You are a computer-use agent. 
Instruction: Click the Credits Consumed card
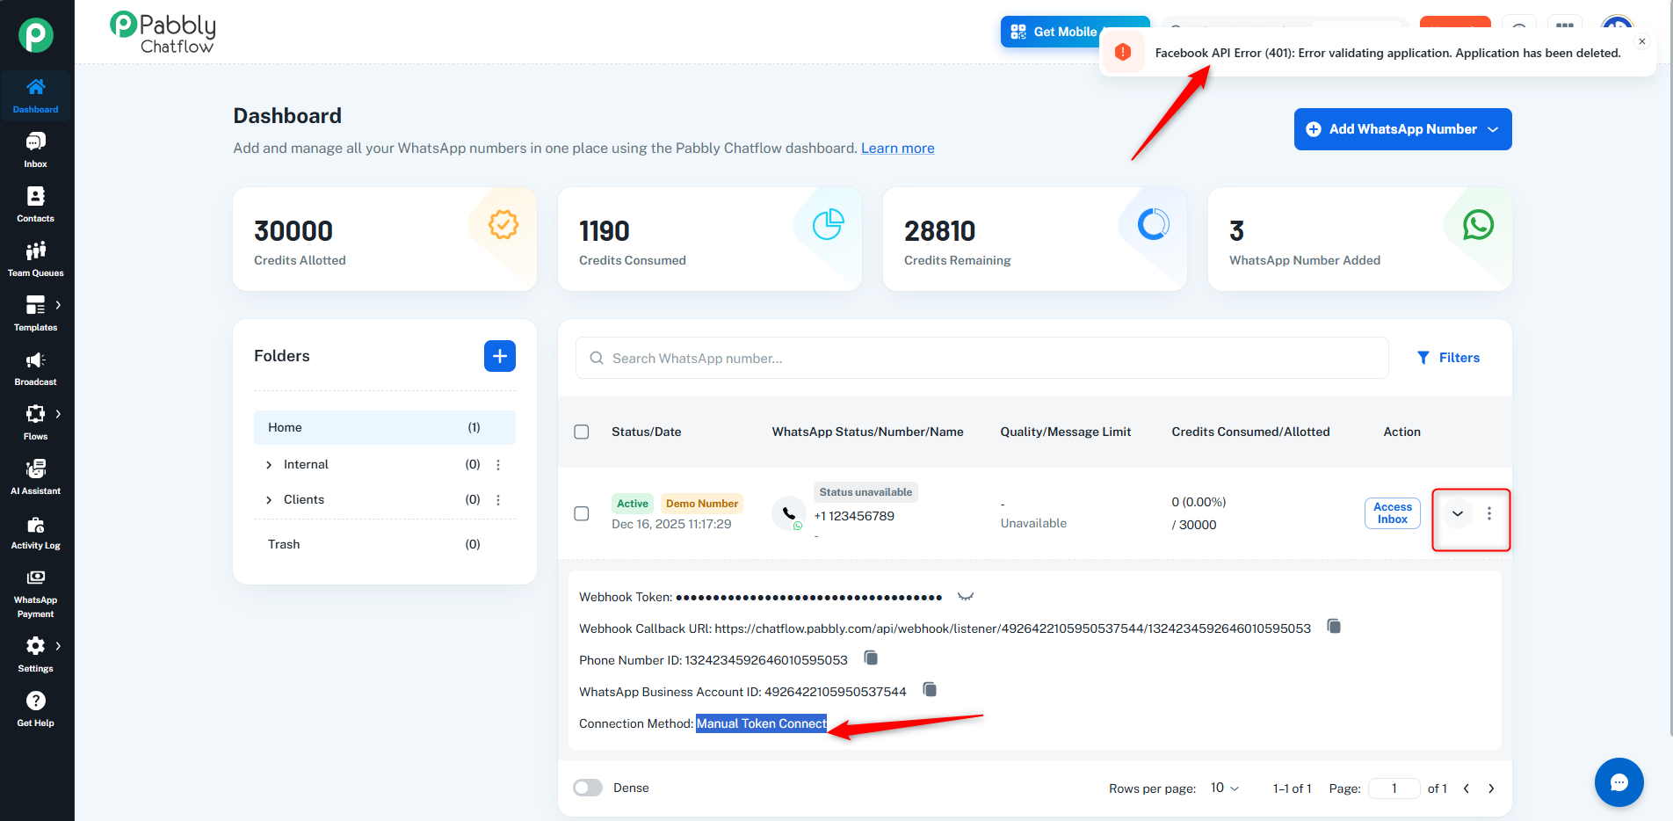[x=710, y=239]
